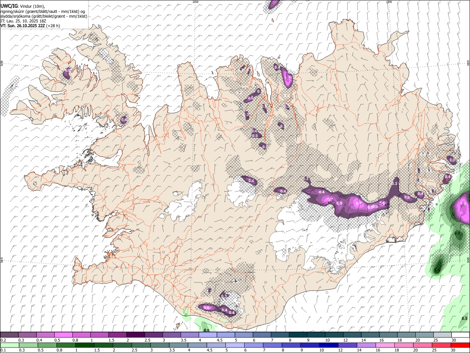Click the '30' number under the red swatch
470x353 pixels.
(x=453, y=350)
